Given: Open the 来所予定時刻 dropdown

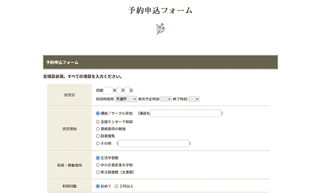Looking at the screenshot, I should click(x=166, y=99).
